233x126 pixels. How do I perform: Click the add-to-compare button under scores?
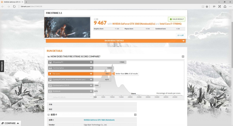[181, 35]
